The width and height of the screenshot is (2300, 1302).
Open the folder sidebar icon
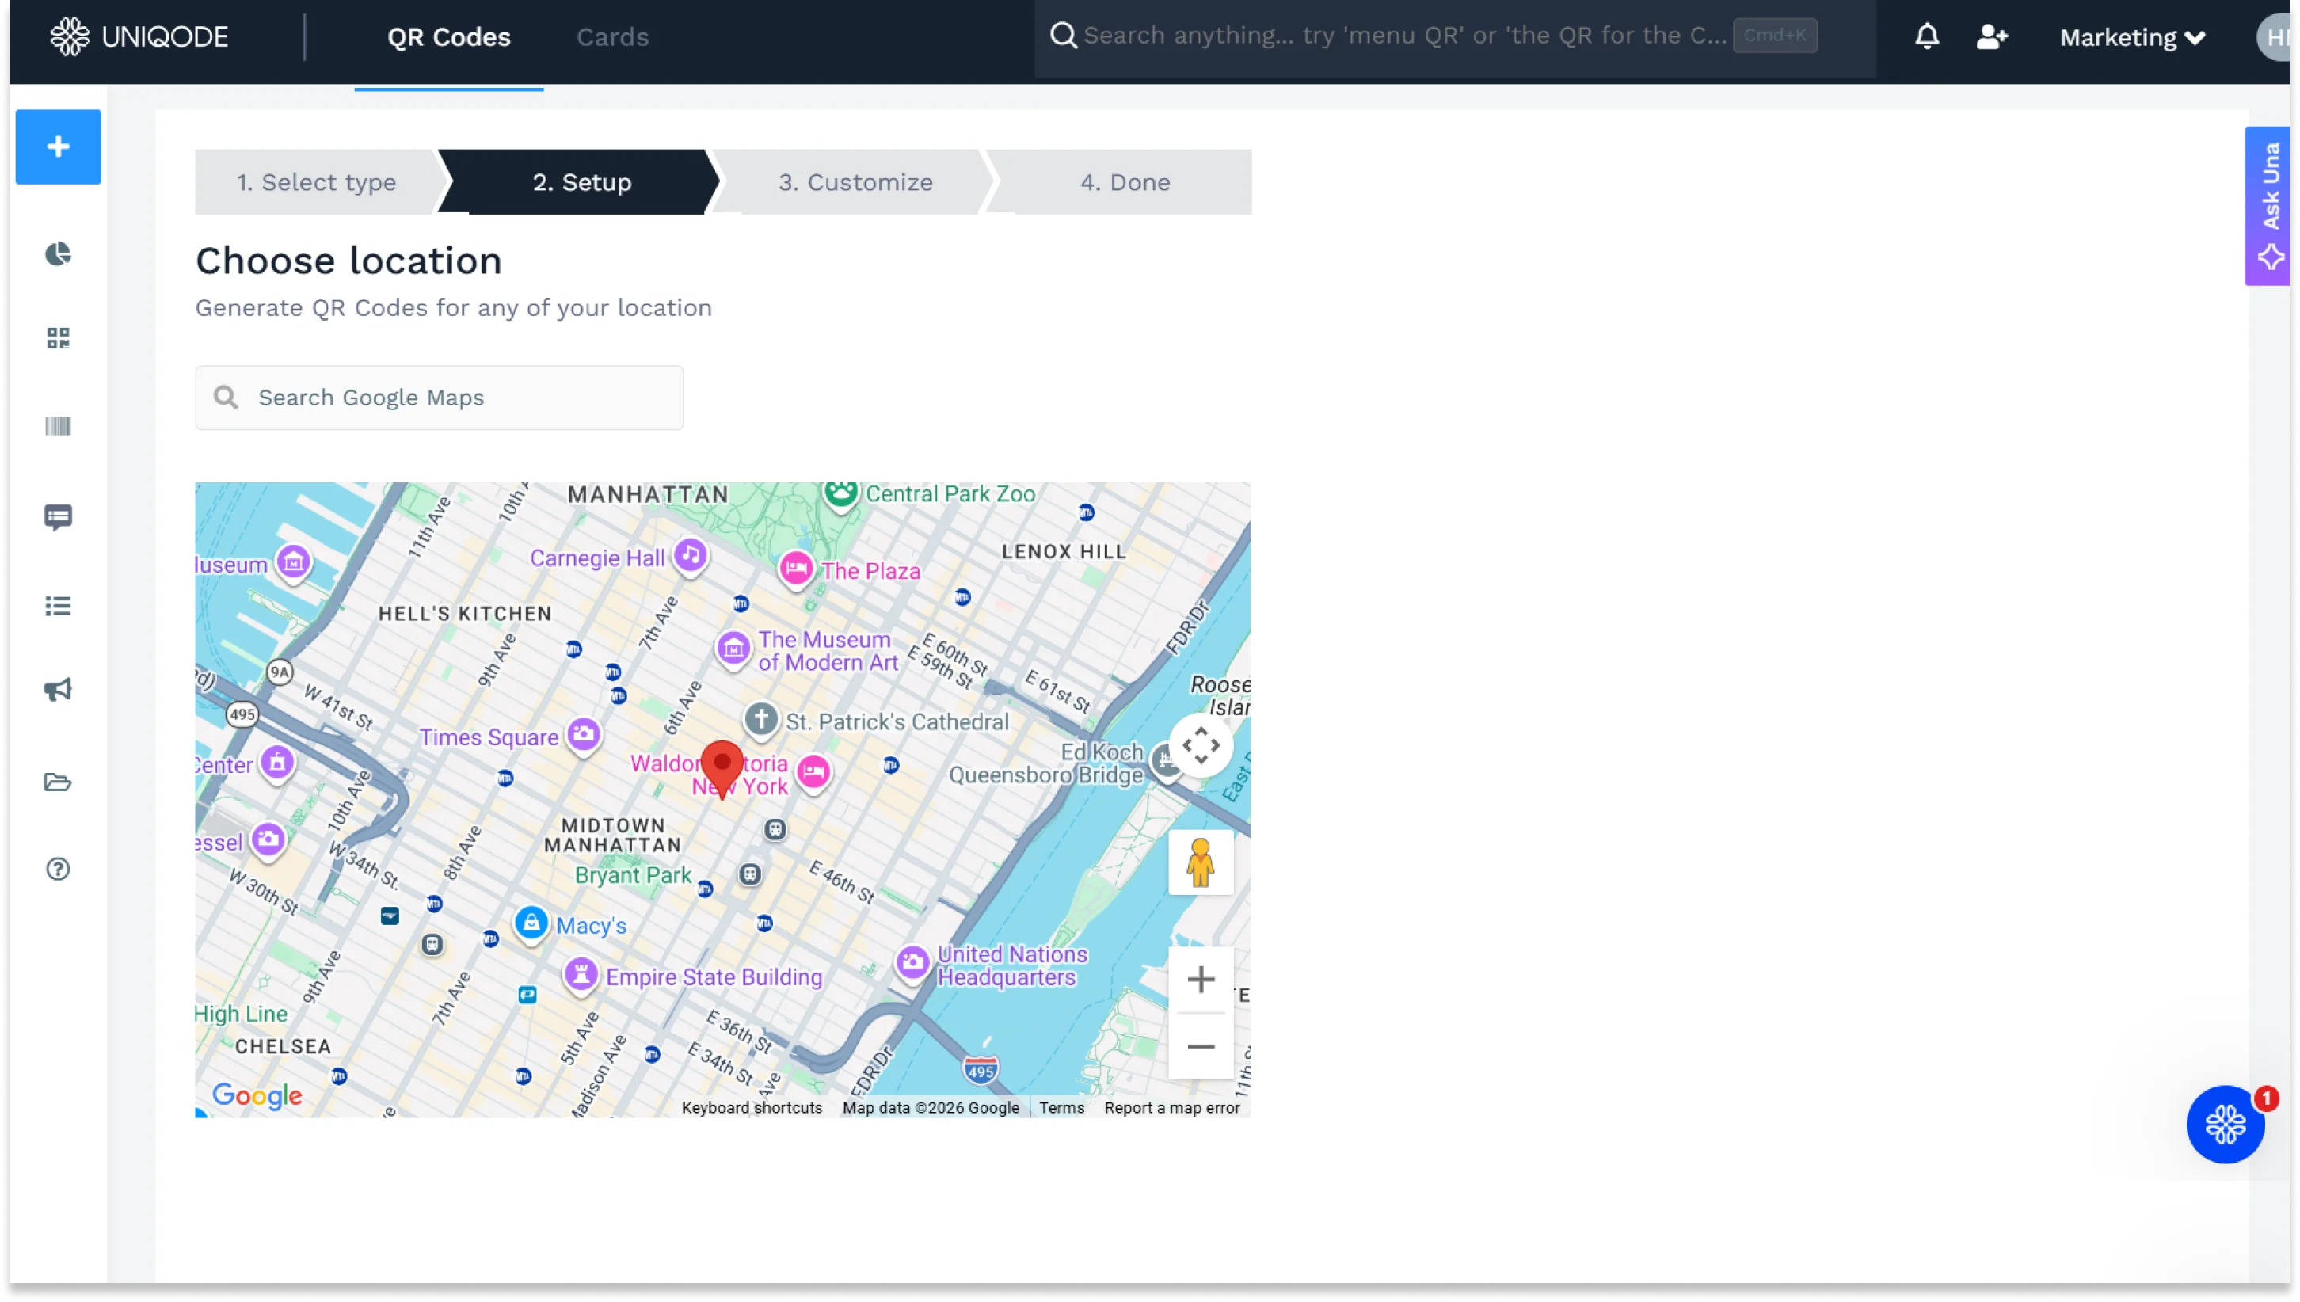58,782
